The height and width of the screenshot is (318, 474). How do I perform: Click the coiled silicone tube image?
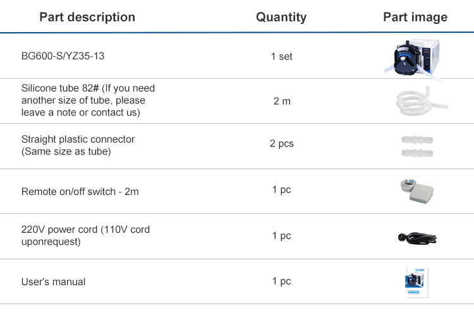coord(422,102)
